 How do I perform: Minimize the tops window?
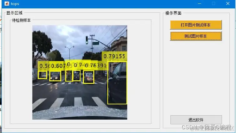click(199, 4)
